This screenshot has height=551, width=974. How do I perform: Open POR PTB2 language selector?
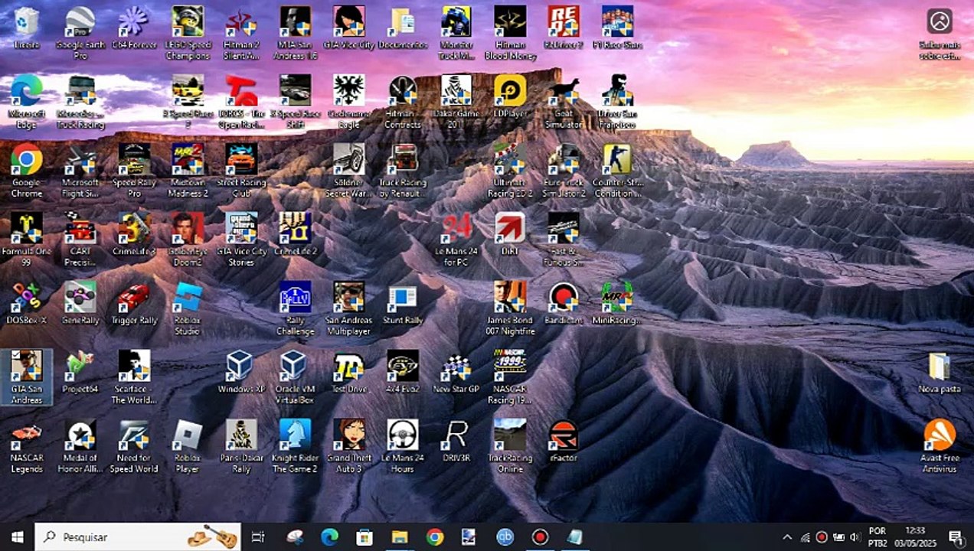[878, 537]
